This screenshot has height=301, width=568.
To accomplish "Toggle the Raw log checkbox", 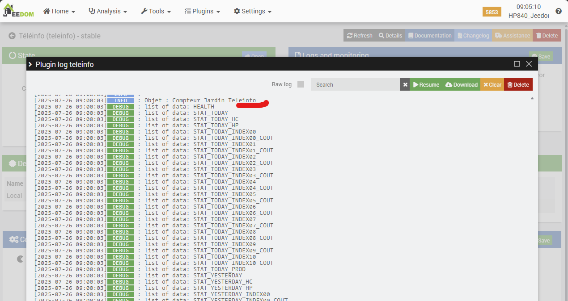I will click(x=301, y=84).
